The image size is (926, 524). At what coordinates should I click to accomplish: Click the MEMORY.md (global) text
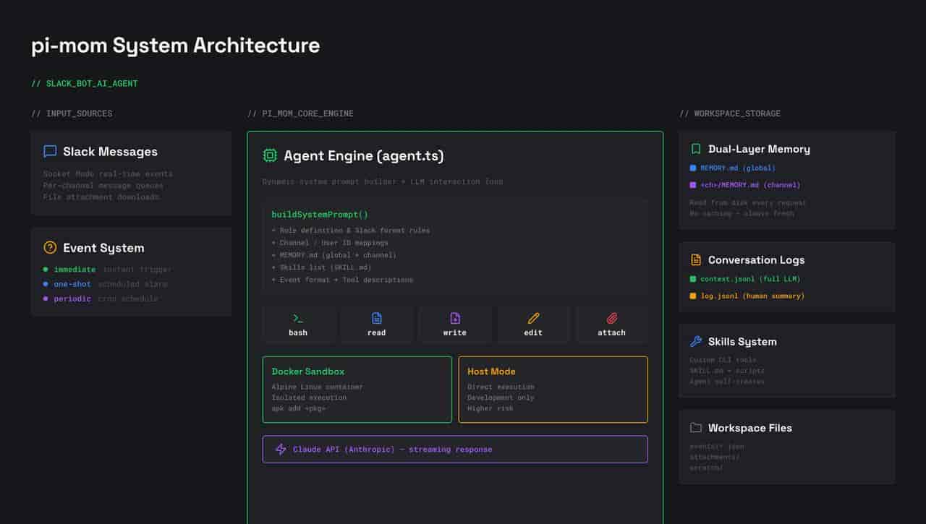click(738, 168)
